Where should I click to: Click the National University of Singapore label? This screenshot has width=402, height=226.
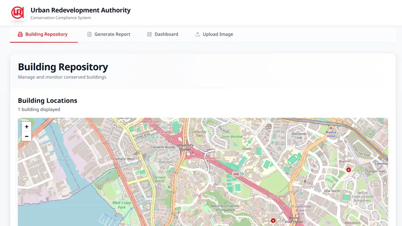click(x=225, y=208)
